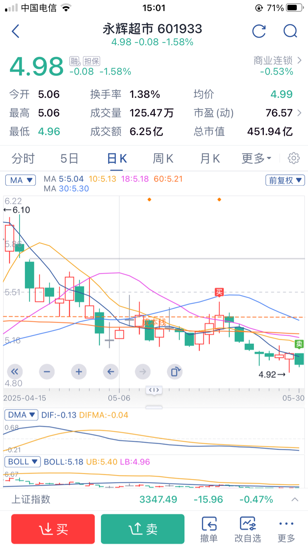Tap the red 买 marker on chart

point(219,292)
